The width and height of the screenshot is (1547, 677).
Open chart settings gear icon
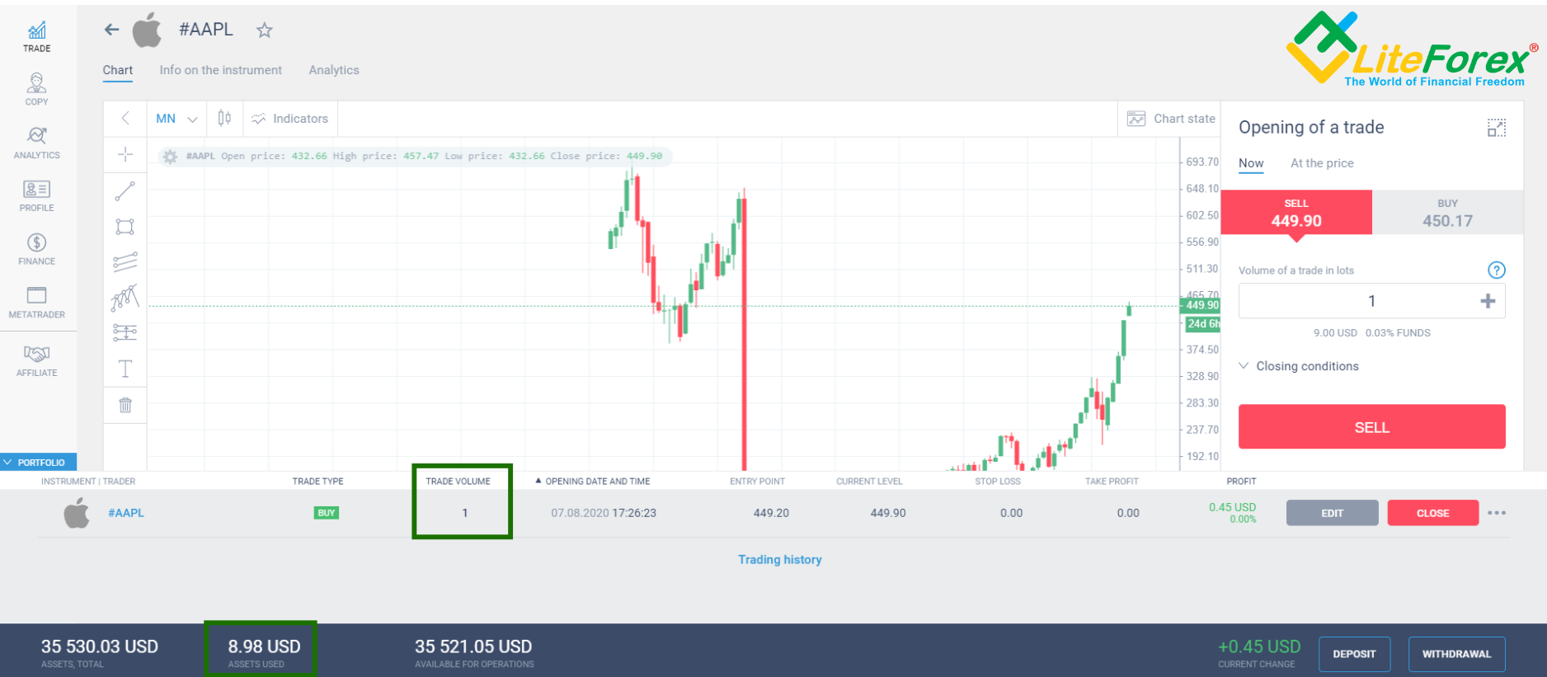point(170,157)
